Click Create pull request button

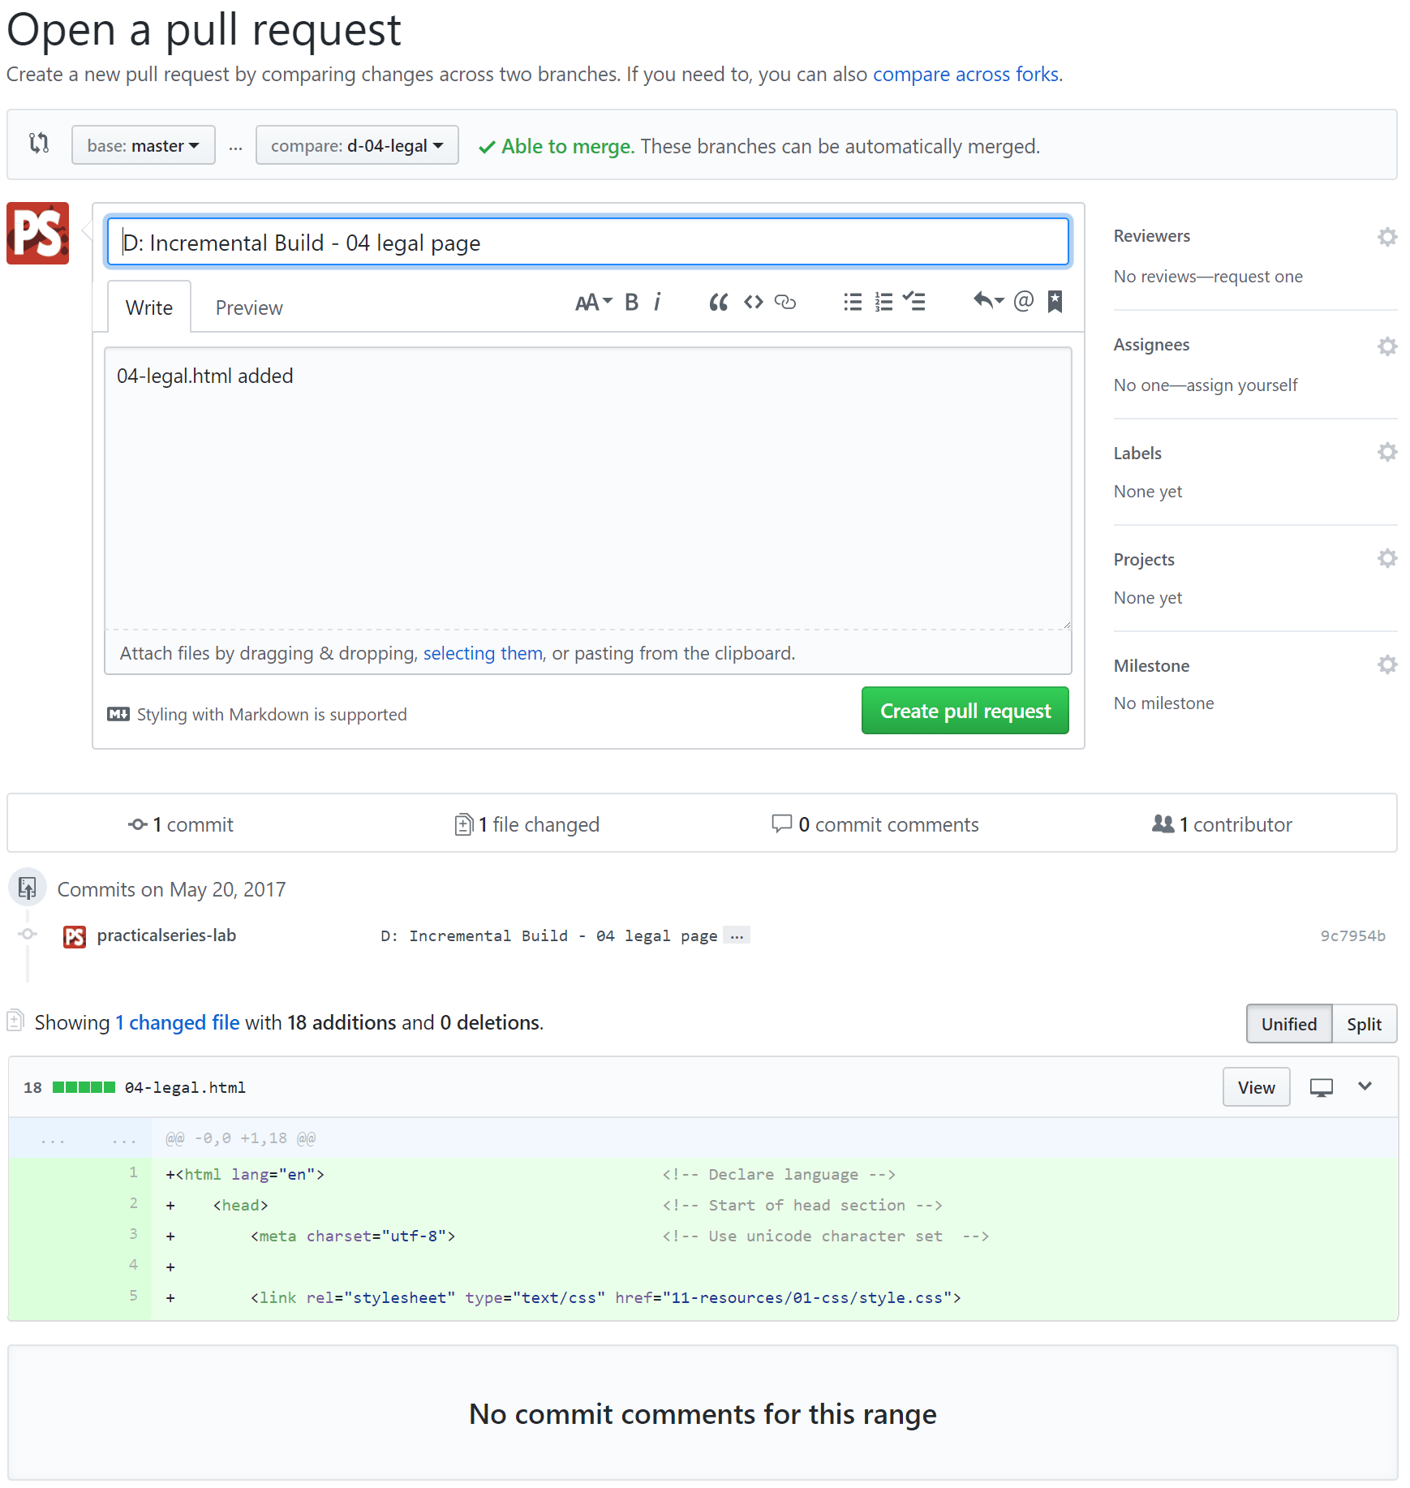click(x=965, y=711)
